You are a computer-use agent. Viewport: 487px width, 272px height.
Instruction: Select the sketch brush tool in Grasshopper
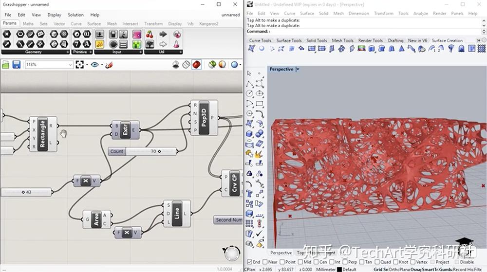click(x=109, y=65)
